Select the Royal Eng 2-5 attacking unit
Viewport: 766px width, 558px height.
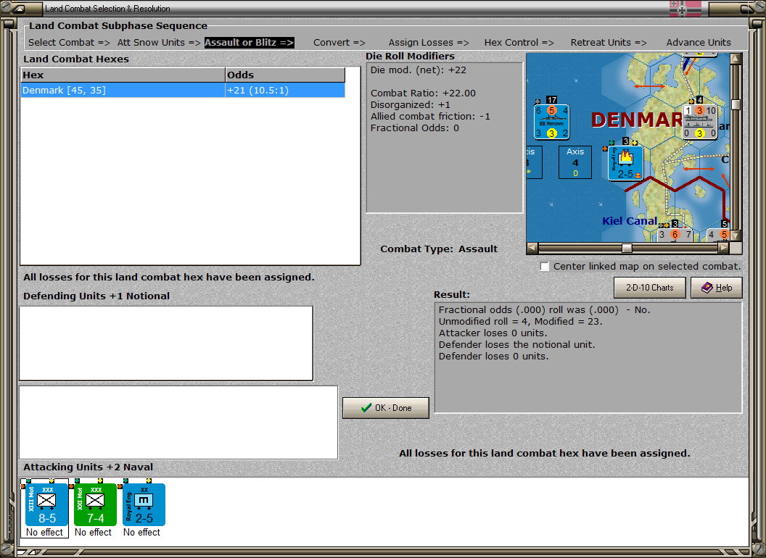[x=144, y=504]
